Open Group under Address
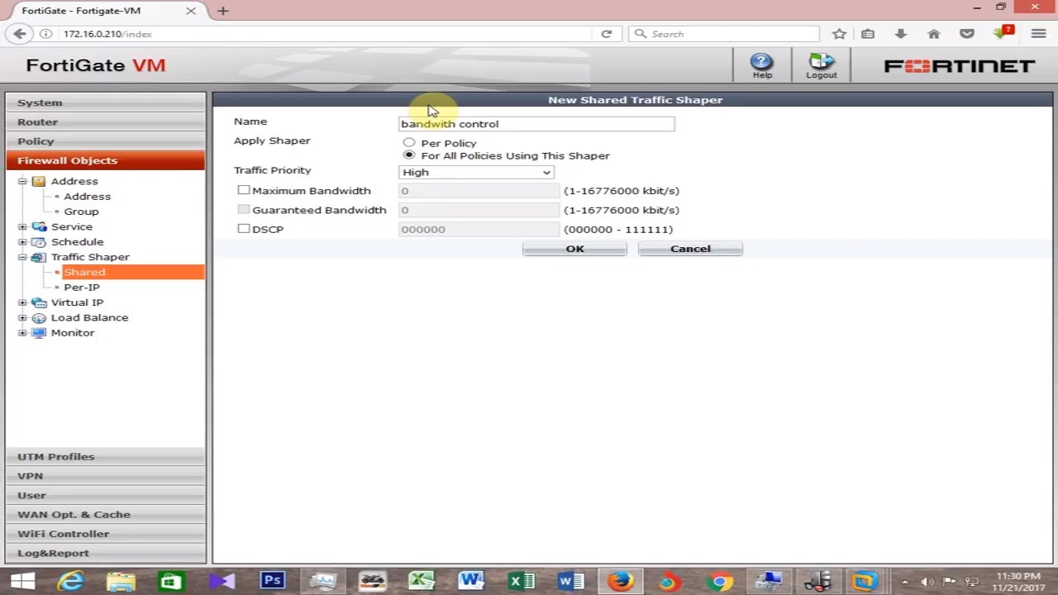The image size is (1058, 595). (81, 212)
